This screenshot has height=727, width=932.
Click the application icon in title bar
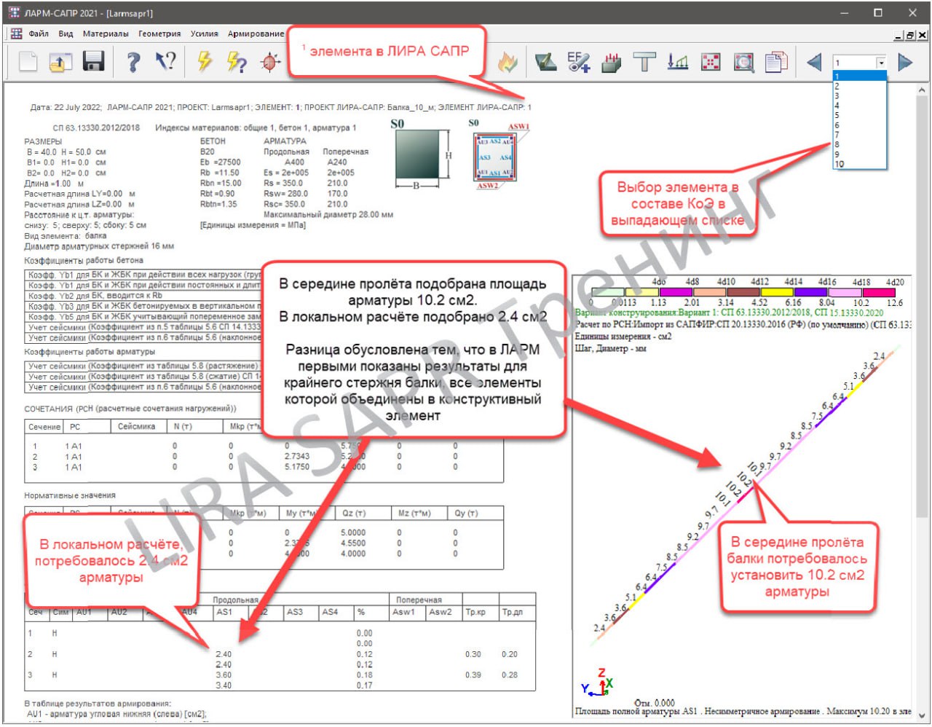pyautogui.click(x=14, y=12)
